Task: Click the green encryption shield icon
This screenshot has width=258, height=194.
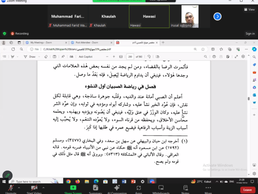Action: [x=4, y=34]
